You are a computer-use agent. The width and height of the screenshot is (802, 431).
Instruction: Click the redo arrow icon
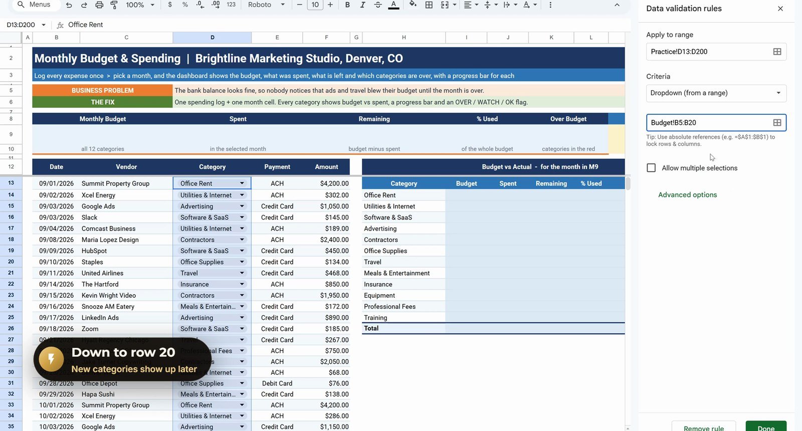pos(84,5)
